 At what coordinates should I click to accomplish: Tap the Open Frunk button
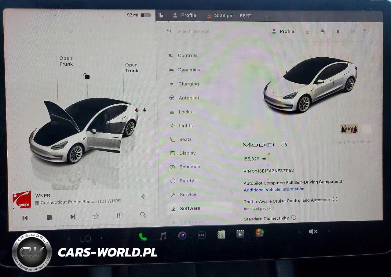pyautogui.click(x=66, y=61)
